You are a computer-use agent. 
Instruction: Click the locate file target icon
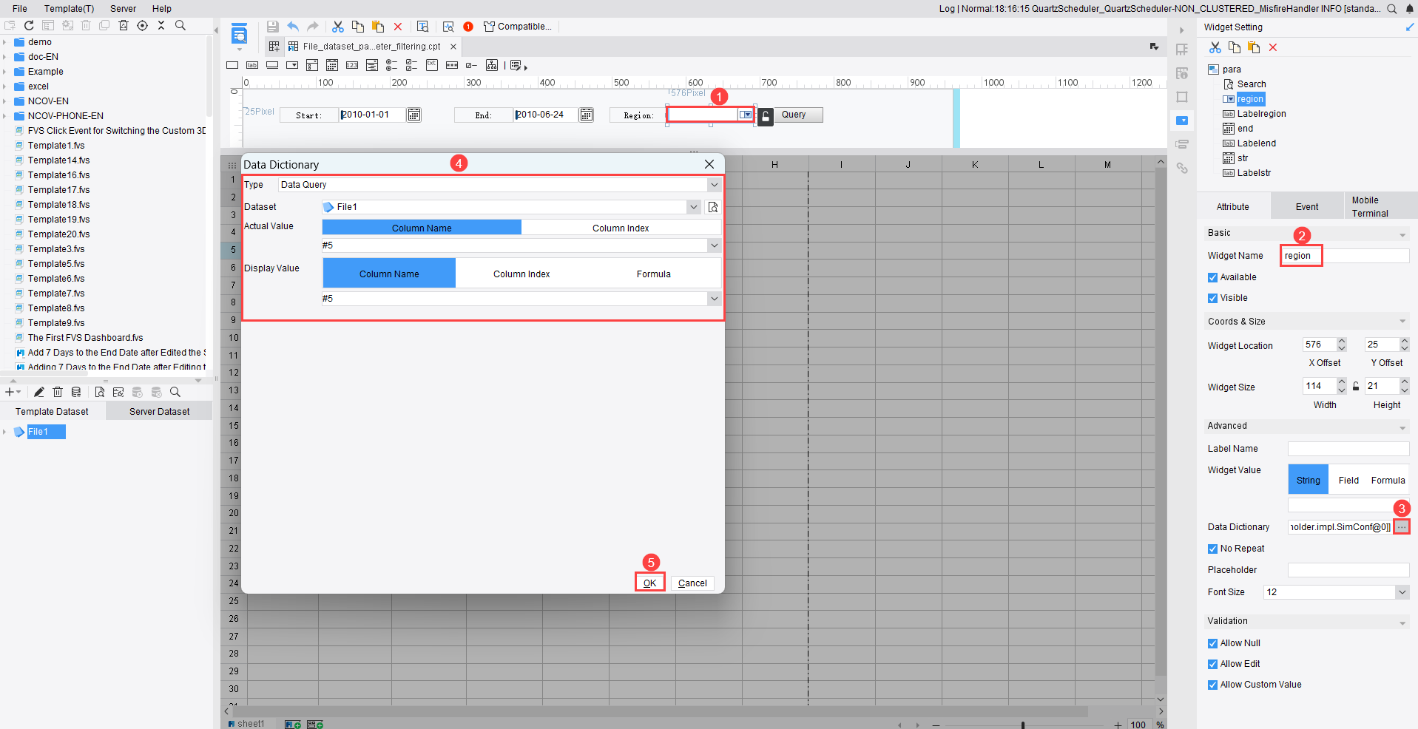coord(143,25)
